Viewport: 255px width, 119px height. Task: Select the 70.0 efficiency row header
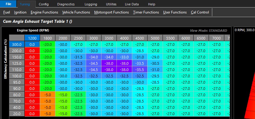click(x=17, y=101)
